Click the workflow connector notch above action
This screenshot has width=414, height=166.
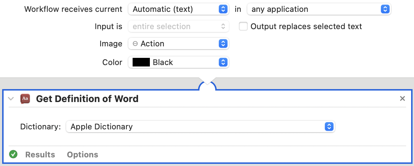coord(207,84)
